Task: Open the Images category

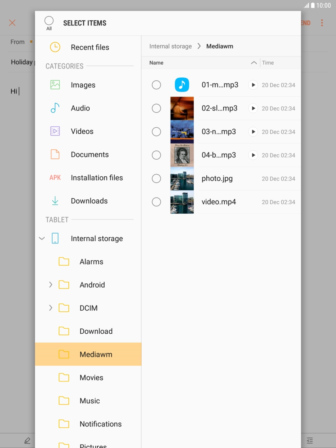Action: [x=82, y=85]
